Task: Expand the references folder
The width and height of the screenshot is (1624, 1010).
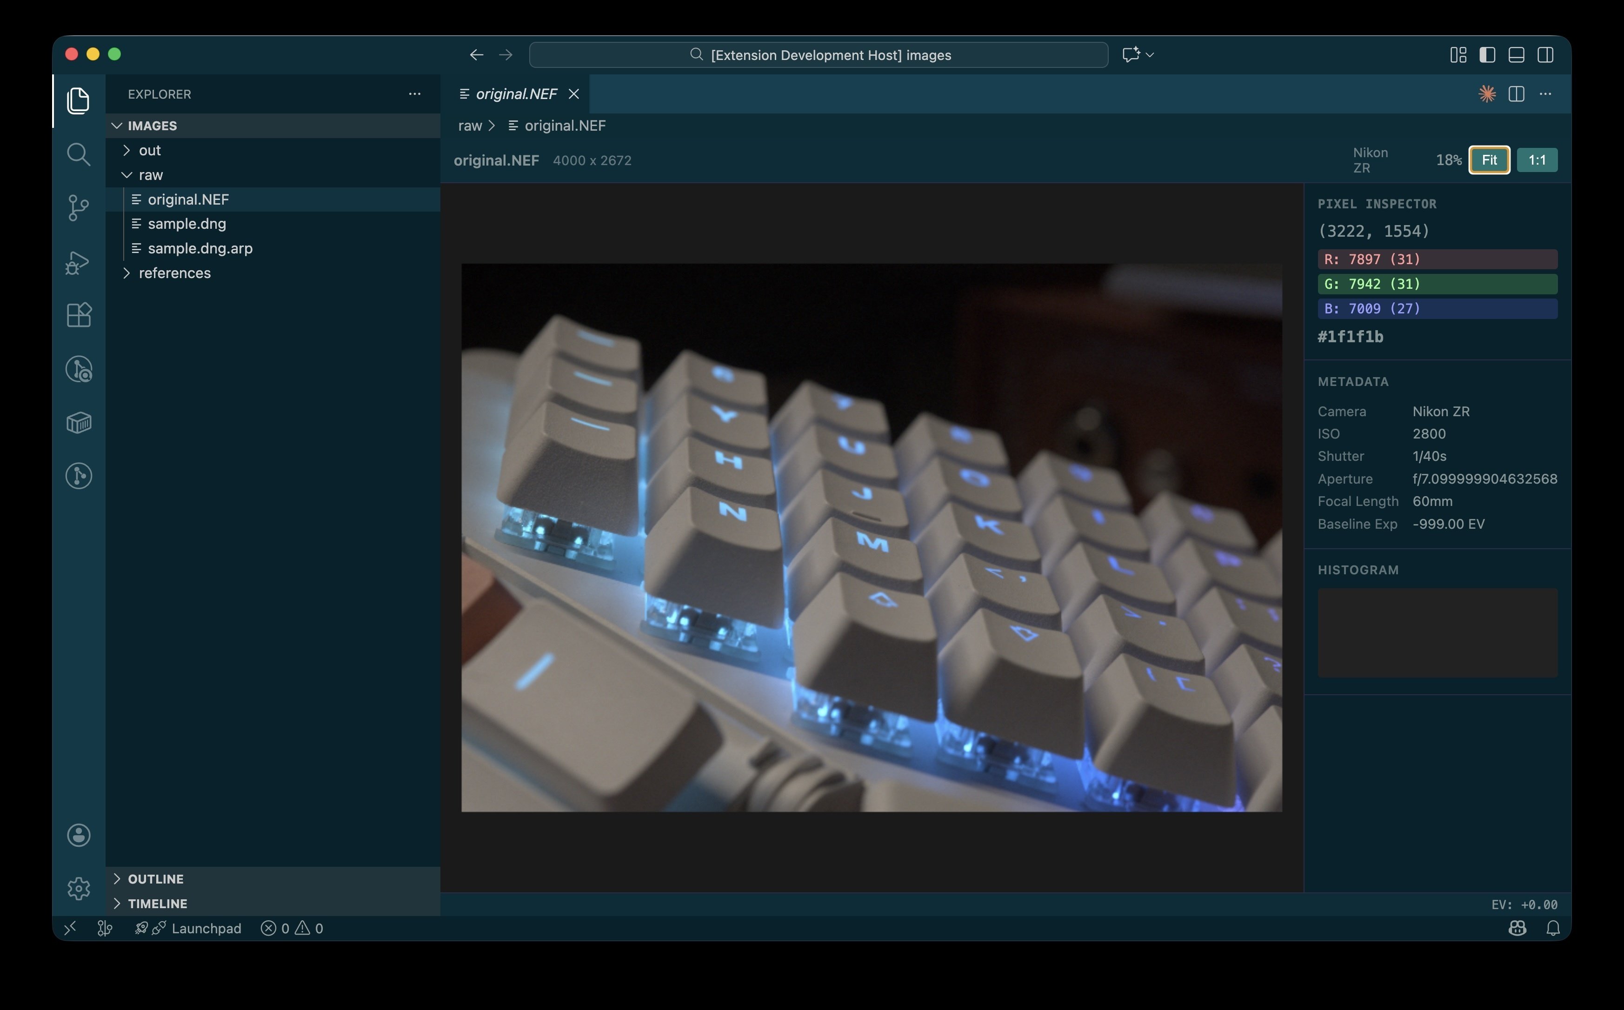Action: [x=174, y=272]
